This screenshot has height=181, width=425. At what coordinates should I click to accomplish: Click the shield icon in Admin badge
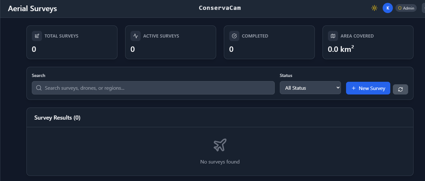tap(400, 8)
